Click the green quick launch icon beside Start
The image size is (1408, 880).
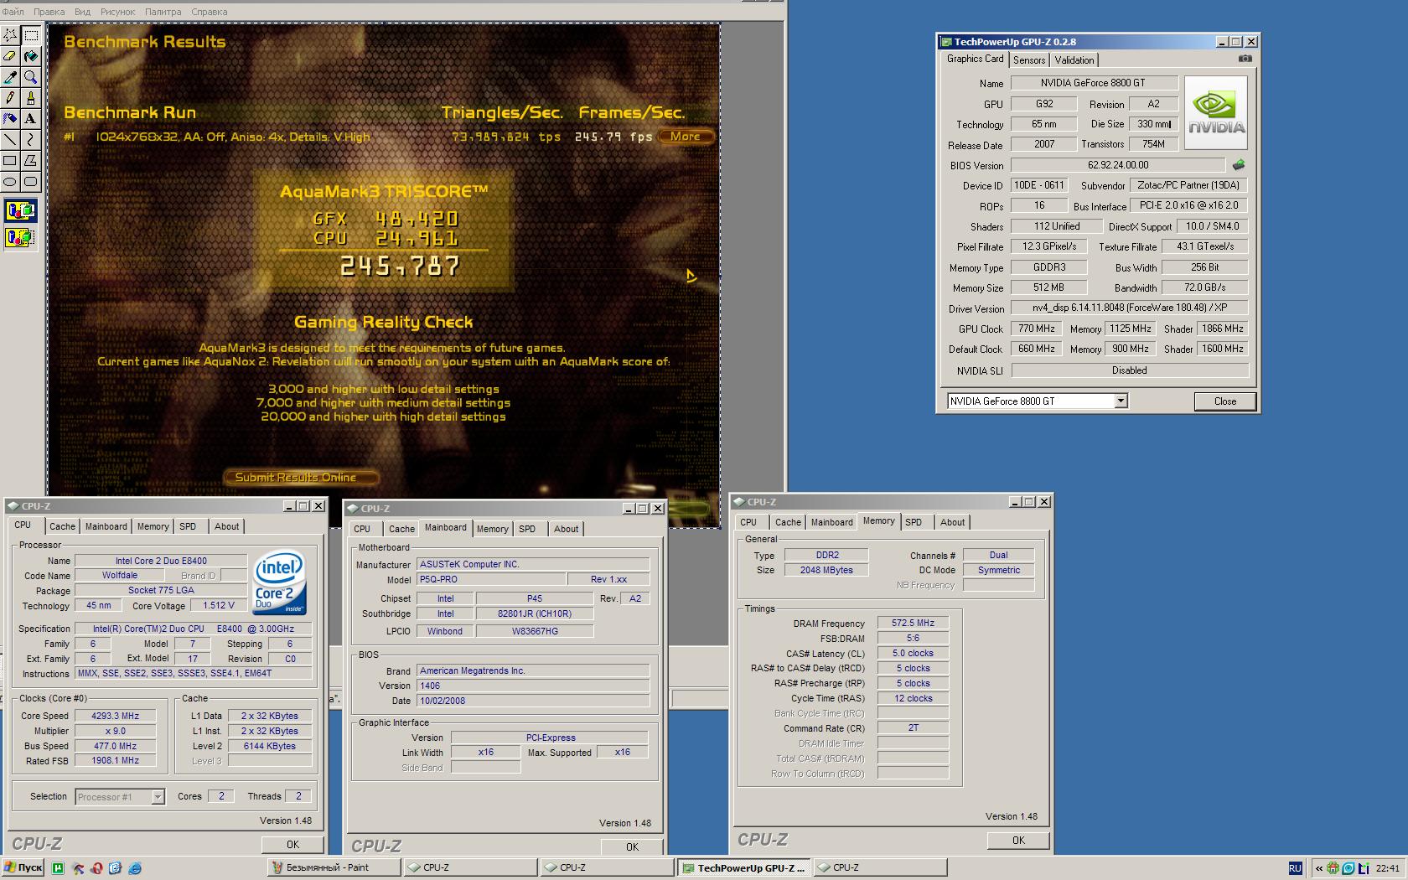click(x=58, y=868)
